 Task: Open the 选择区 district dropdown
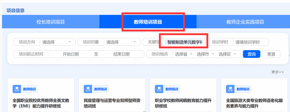click(227, 54)
